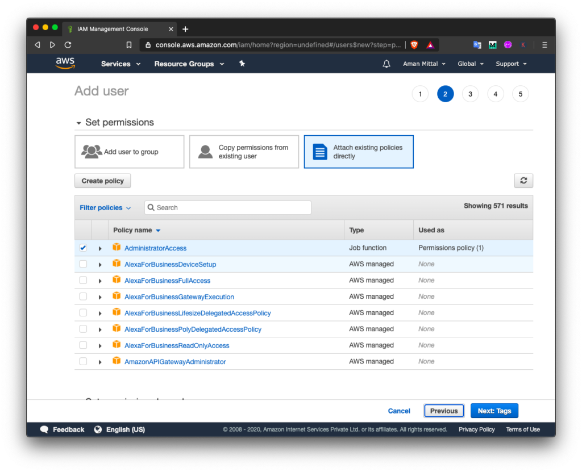Viewport: 582px width, 472px height.
Task: Check the AlexaForBusinessFullAccess checkbox
Action: (84, 280)
